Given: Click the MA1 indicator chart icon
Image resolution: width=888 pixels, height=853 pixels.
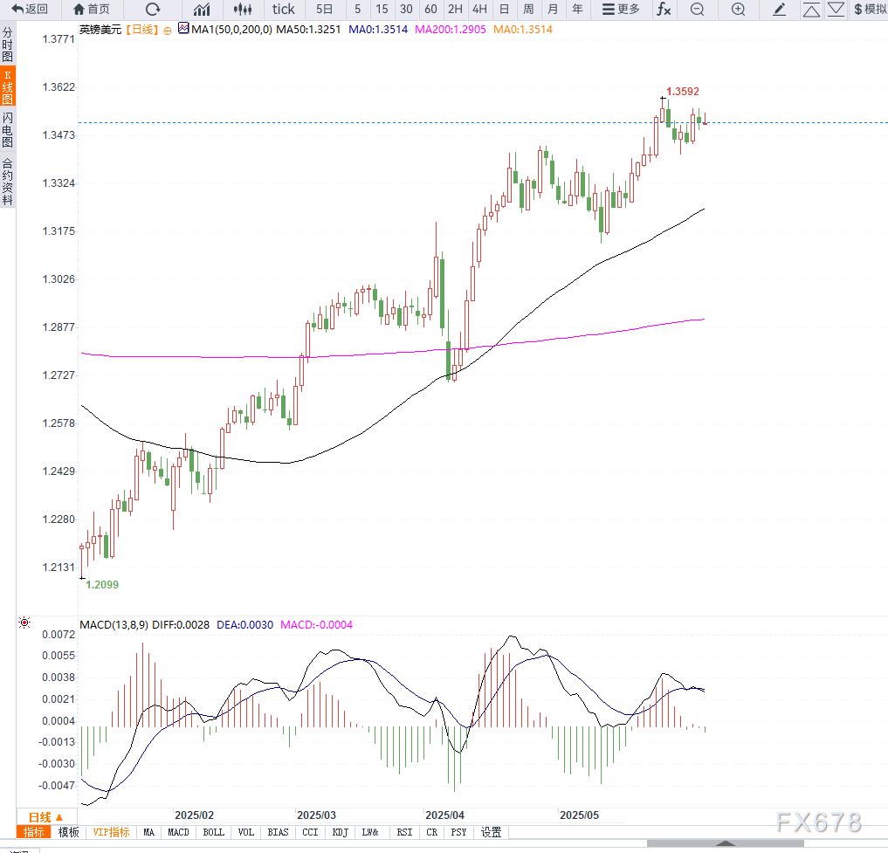Looking at the screenshot, I should point(183,29).
